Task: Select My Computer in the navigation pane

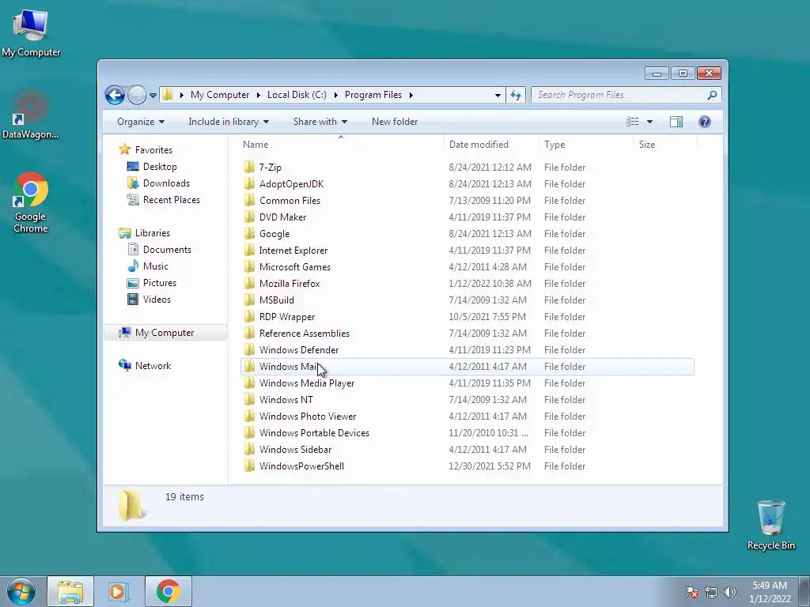Action: pos(165,333)
